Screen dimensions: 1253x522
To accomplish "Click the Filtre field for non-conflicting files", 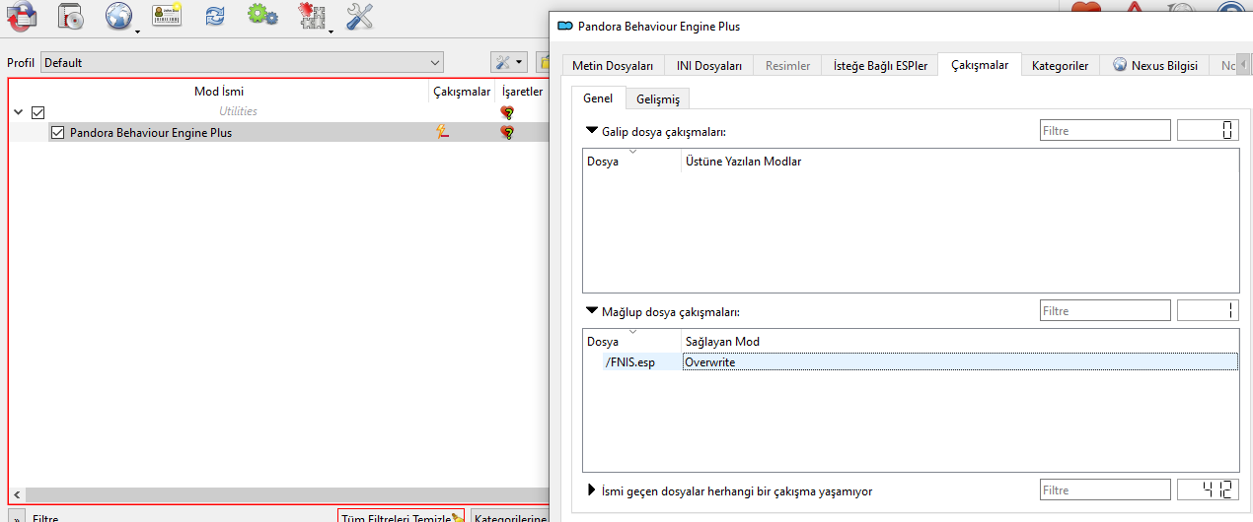I will pyautogui.click(x=1105, y=490).
